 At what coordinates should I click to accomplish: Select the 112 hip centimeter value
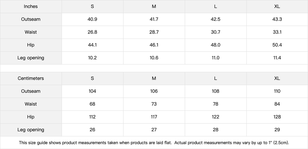coord(92,117)
